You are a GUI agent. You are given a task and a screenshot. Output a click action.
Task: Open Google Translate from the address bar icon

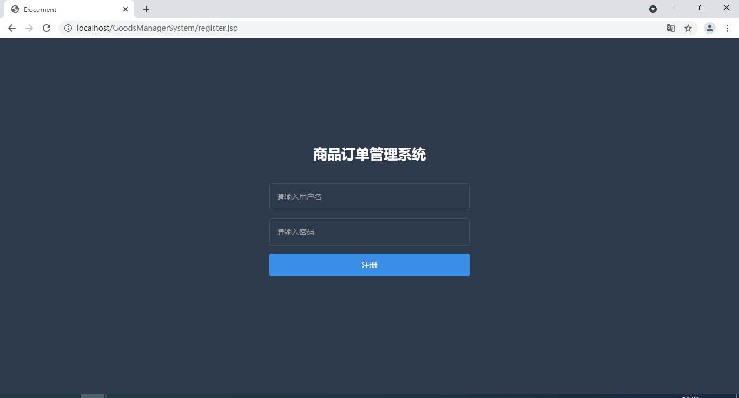671,28
